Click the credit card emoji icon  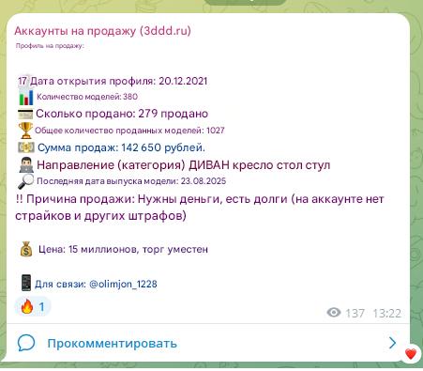coord(25,114)
